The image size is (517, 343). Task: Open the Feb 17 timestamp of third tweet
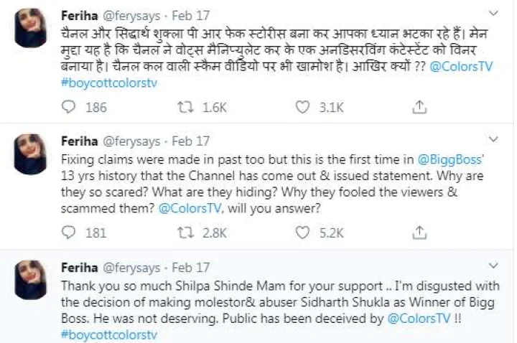point(190,266)
